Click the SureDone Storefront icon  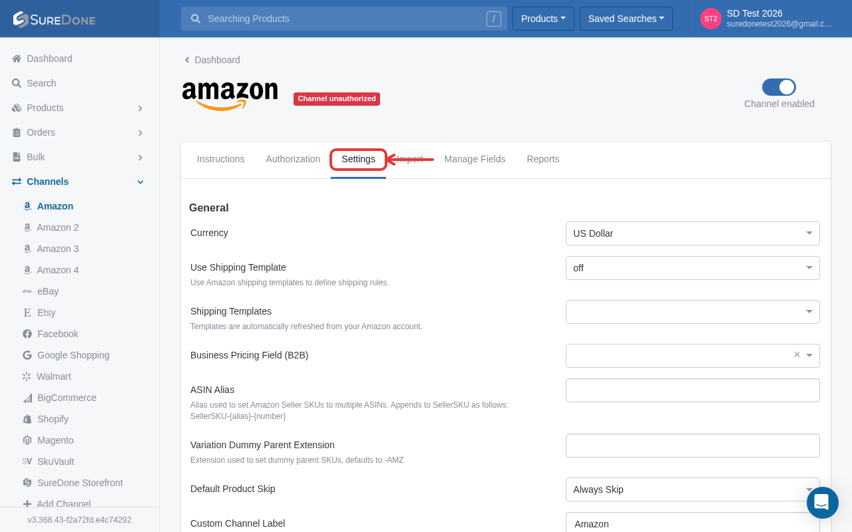coord(27,483)
